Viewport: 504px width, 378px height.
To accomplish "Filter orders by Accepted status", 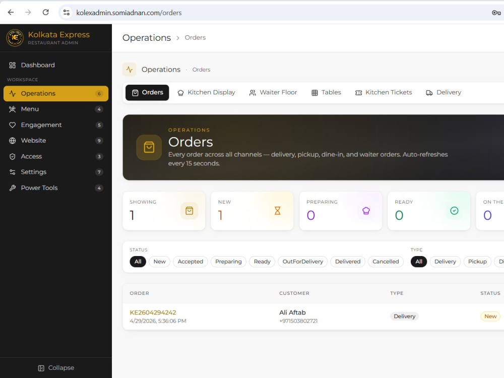I will 191,262.
